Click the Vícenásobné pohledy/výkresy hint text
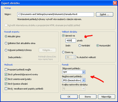The image size is (118, 102). pos(50,19)
